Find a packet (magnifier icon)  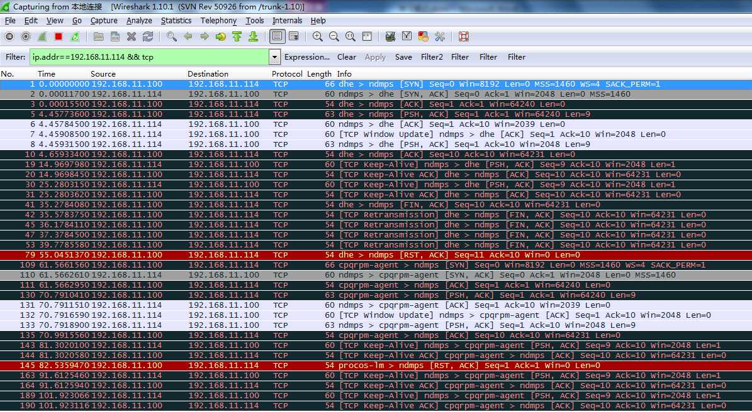click(x=172, y=37)
